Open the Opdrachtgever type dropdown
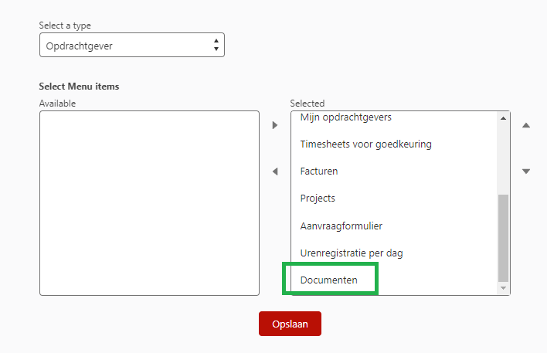Image resolution: width=547 pixels, height=353 pixels. (131, 46)
